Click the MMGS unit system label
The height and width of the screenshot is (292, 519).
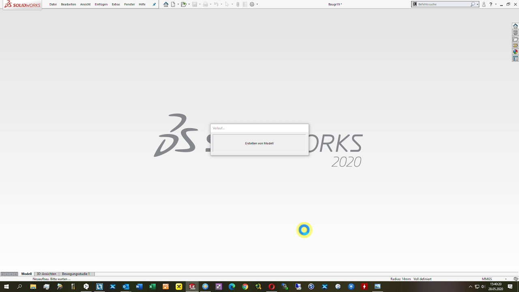[487, 279]
